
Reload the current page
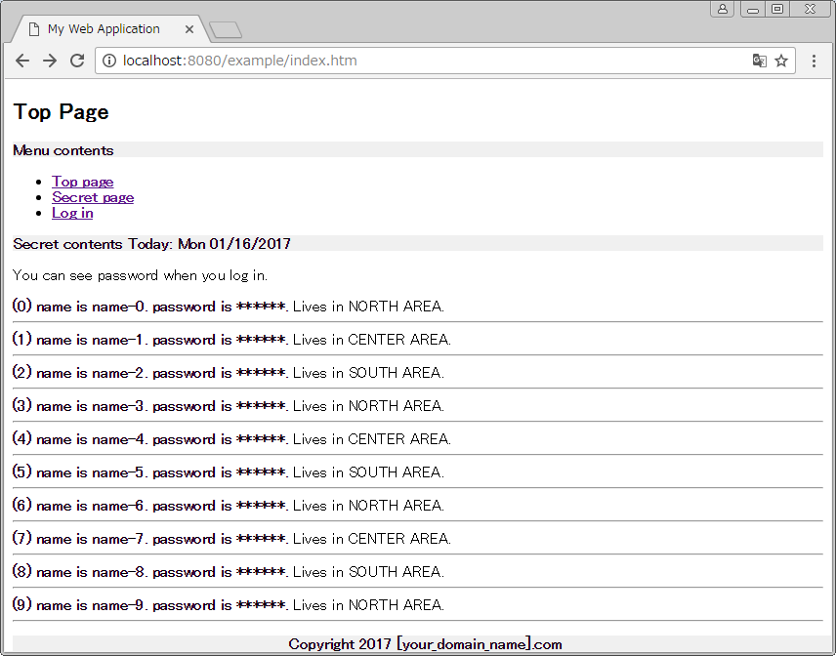[77, 61]
